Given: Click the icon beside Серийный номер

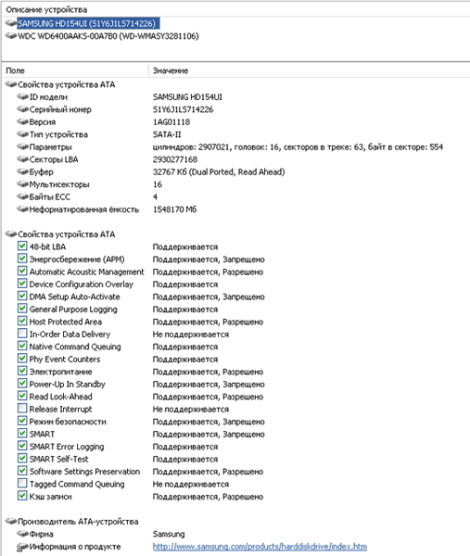Looking at the screenshot, I should tap(22, 109).
